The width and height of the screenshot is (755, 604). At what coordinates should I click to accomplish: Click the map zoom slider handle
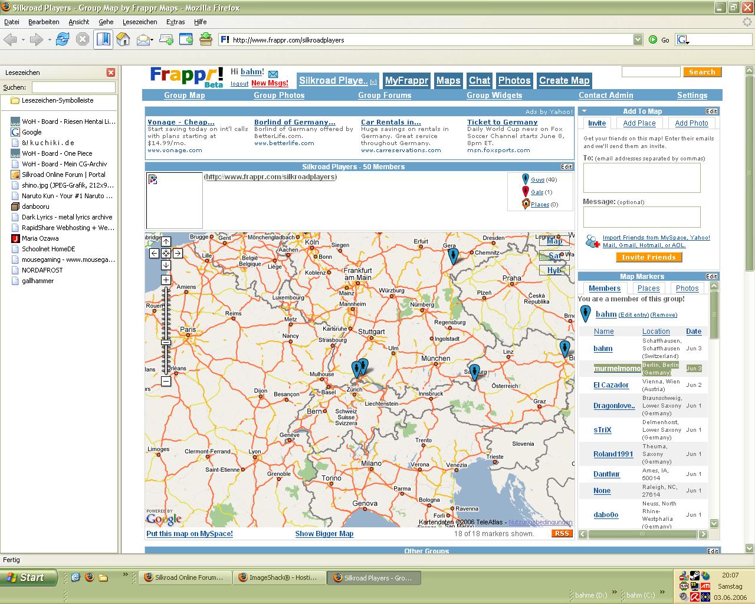click(x=166, y=342)
